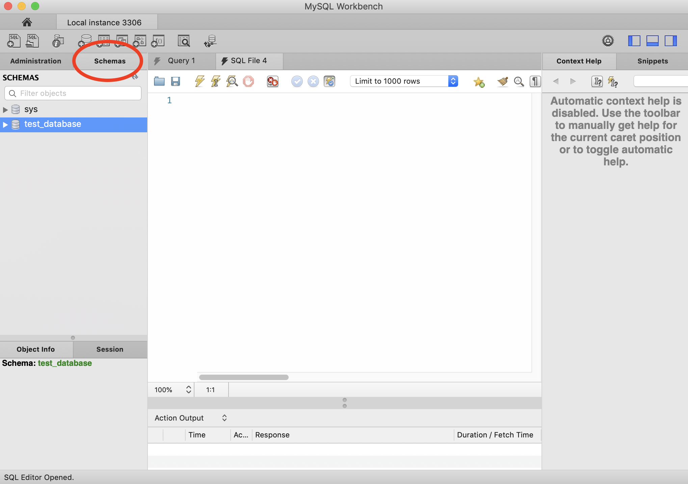The image size is (688, 484).
Task: Execute the SQL script lightning icon
Action: [x=200, y=81]
